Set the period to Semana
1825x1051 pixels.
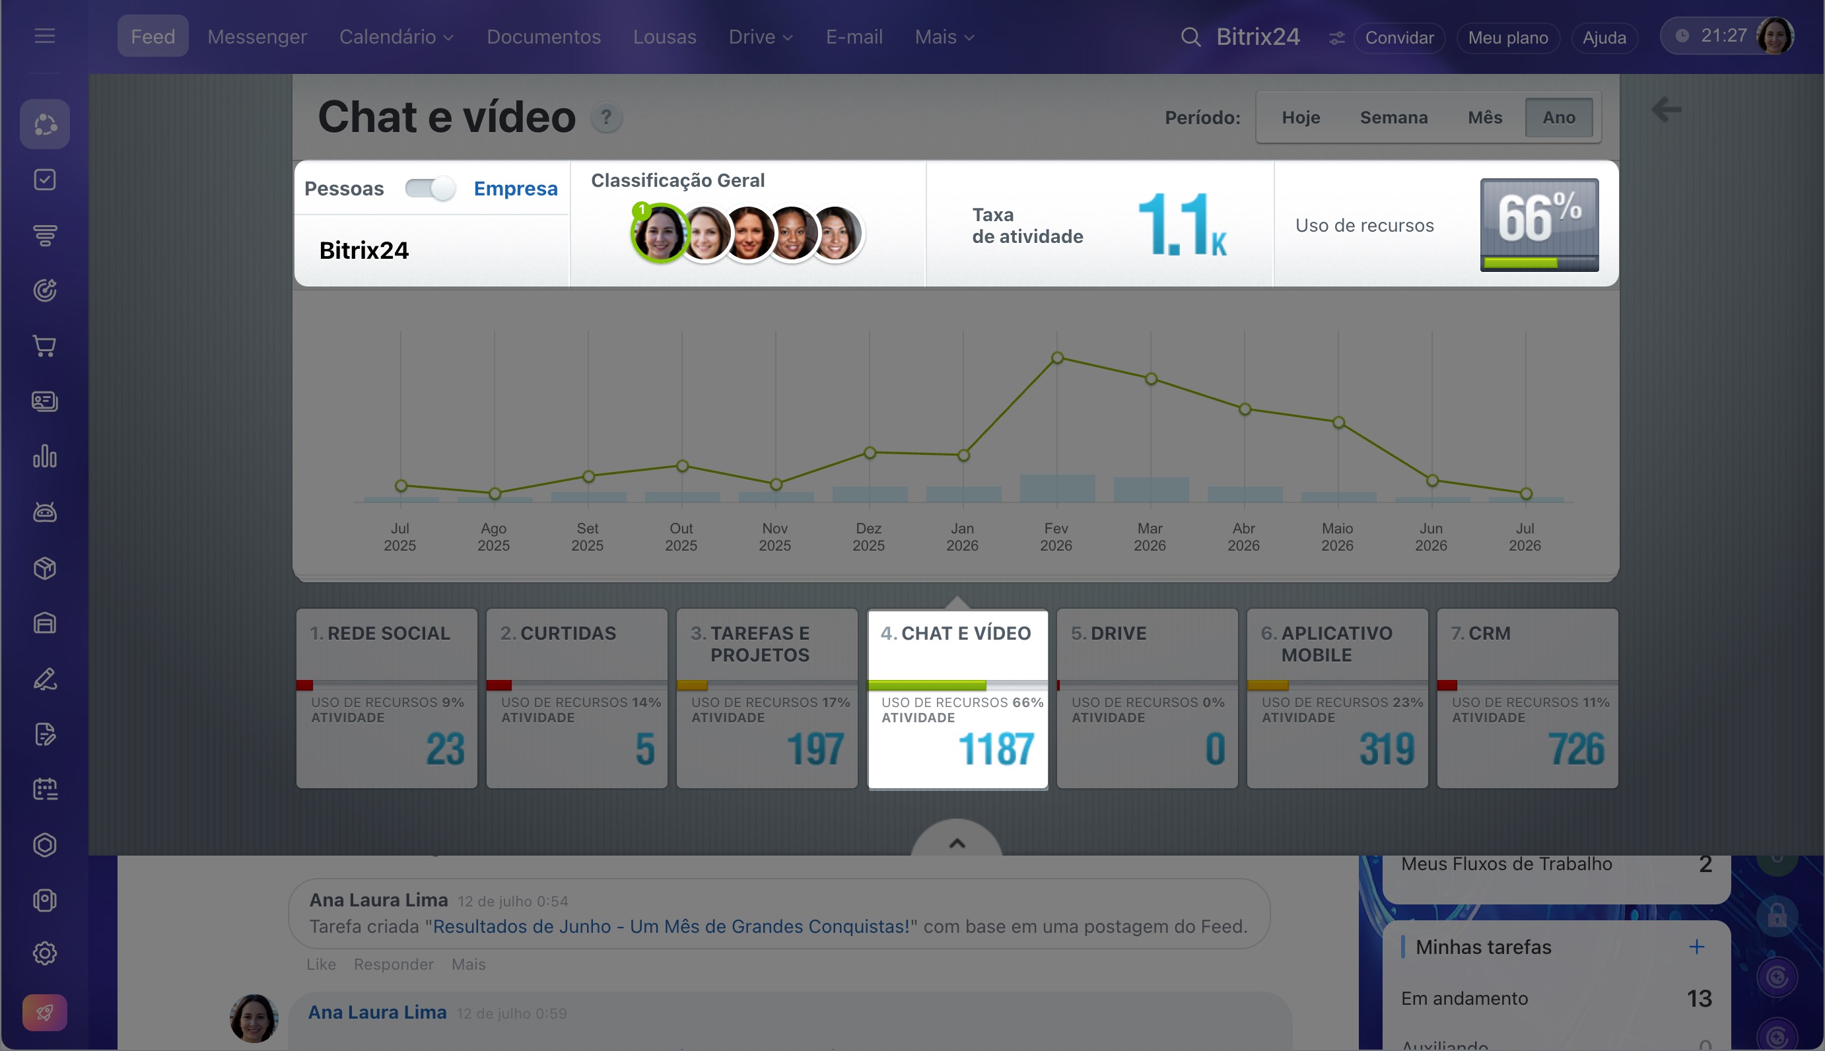click(1394, 117)
